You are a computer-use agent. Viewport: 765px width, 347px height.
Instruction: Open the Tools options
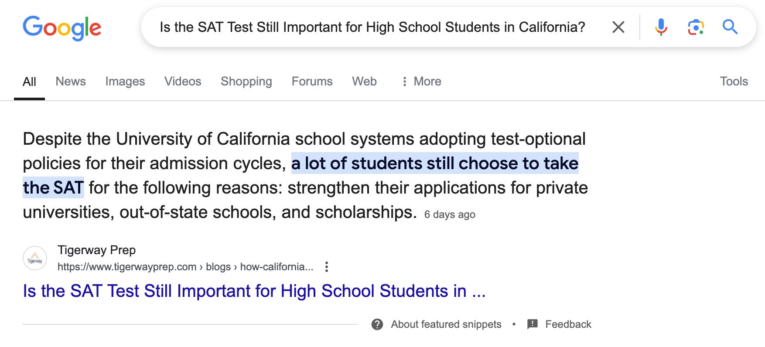734,82
